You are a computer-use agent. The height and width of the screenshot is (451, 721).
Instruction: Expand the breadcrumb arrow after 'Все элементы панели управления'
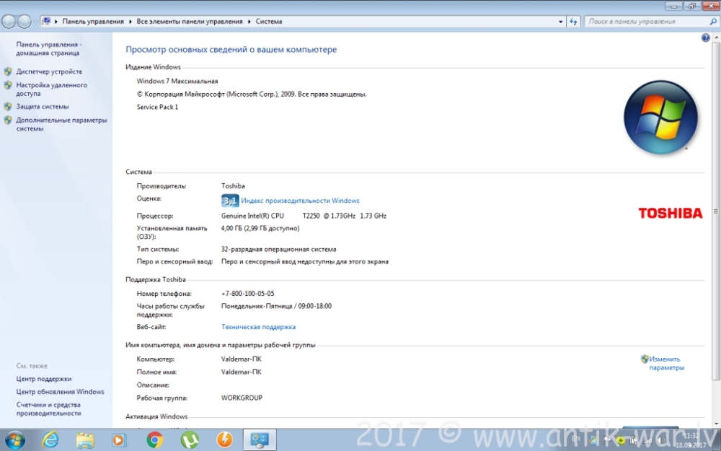point(249,22)
